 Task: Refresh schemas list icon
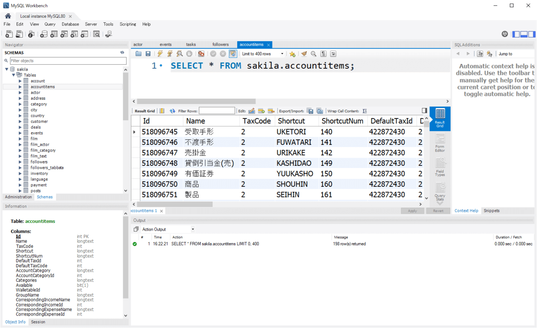tap(122, 53)
